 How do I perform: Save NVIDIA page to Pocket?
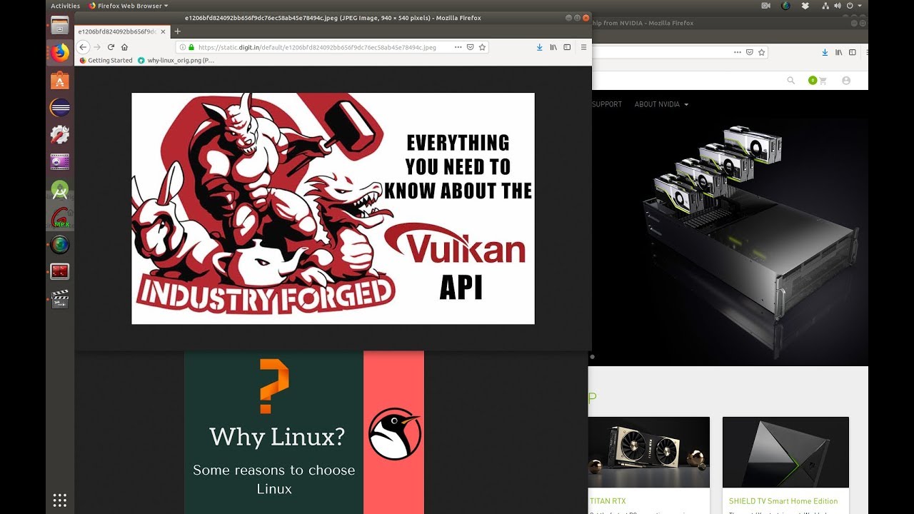click(750, 52)
